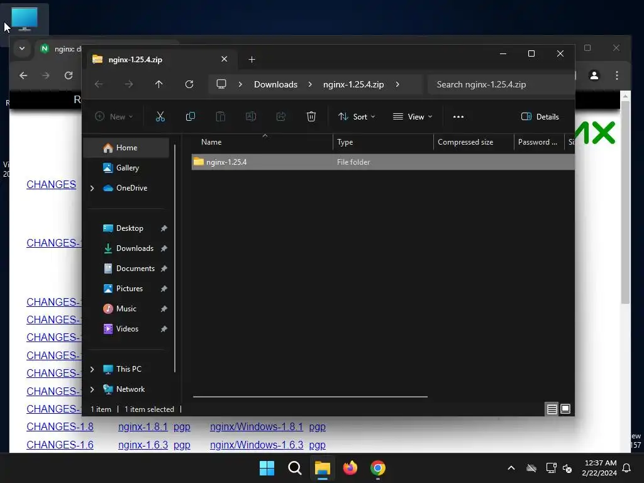Click the Paste clipboard icon
Viewport: 644px width, 483px height.
pos(221,116)
